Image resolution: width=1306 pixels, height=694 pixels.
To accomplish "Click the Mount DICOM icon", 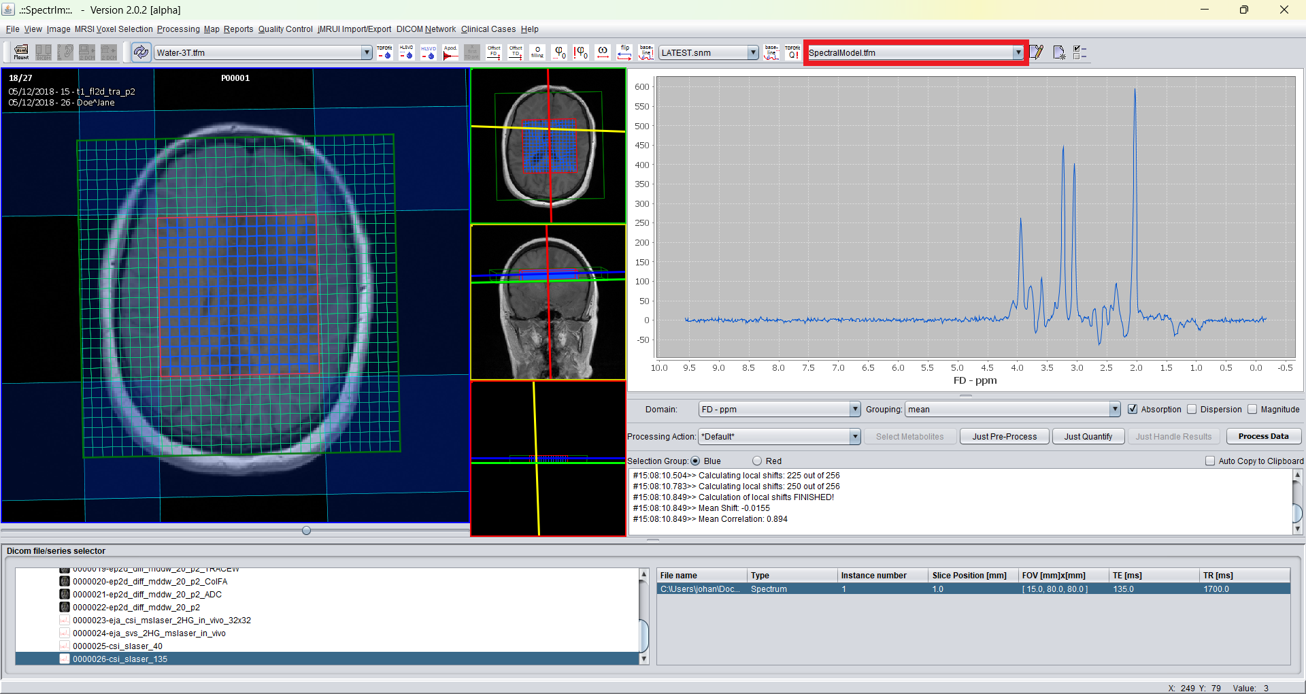I will tap(21, 52).
